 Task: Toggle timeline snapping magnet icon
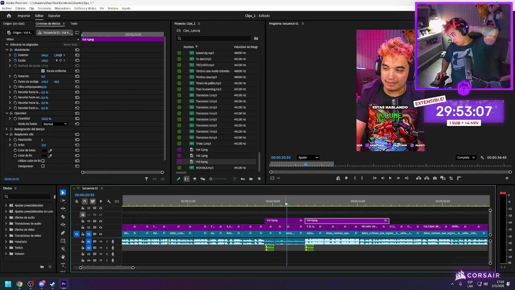pos(84,201)
